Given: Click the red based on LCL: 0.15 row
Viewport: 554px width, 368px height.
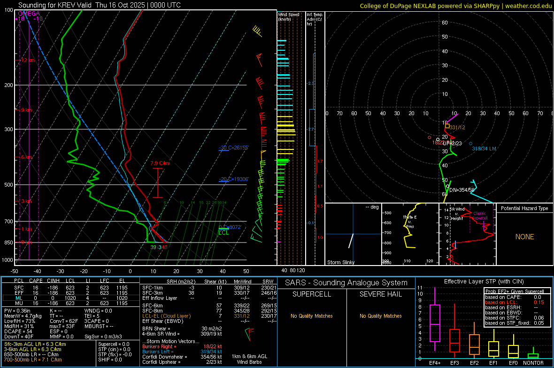Looking at the screenshot, I should point(515,302).
